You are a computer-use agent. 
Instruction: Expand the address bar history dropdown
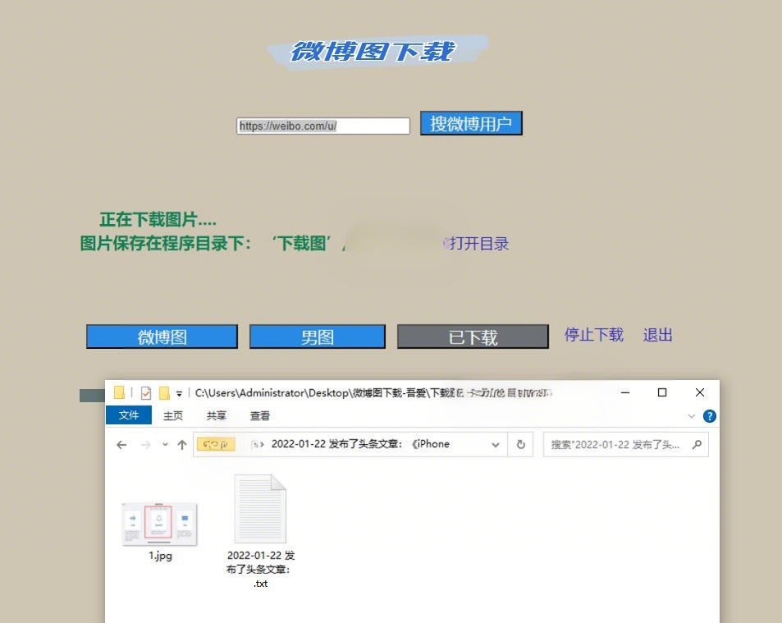coord(496,445)
